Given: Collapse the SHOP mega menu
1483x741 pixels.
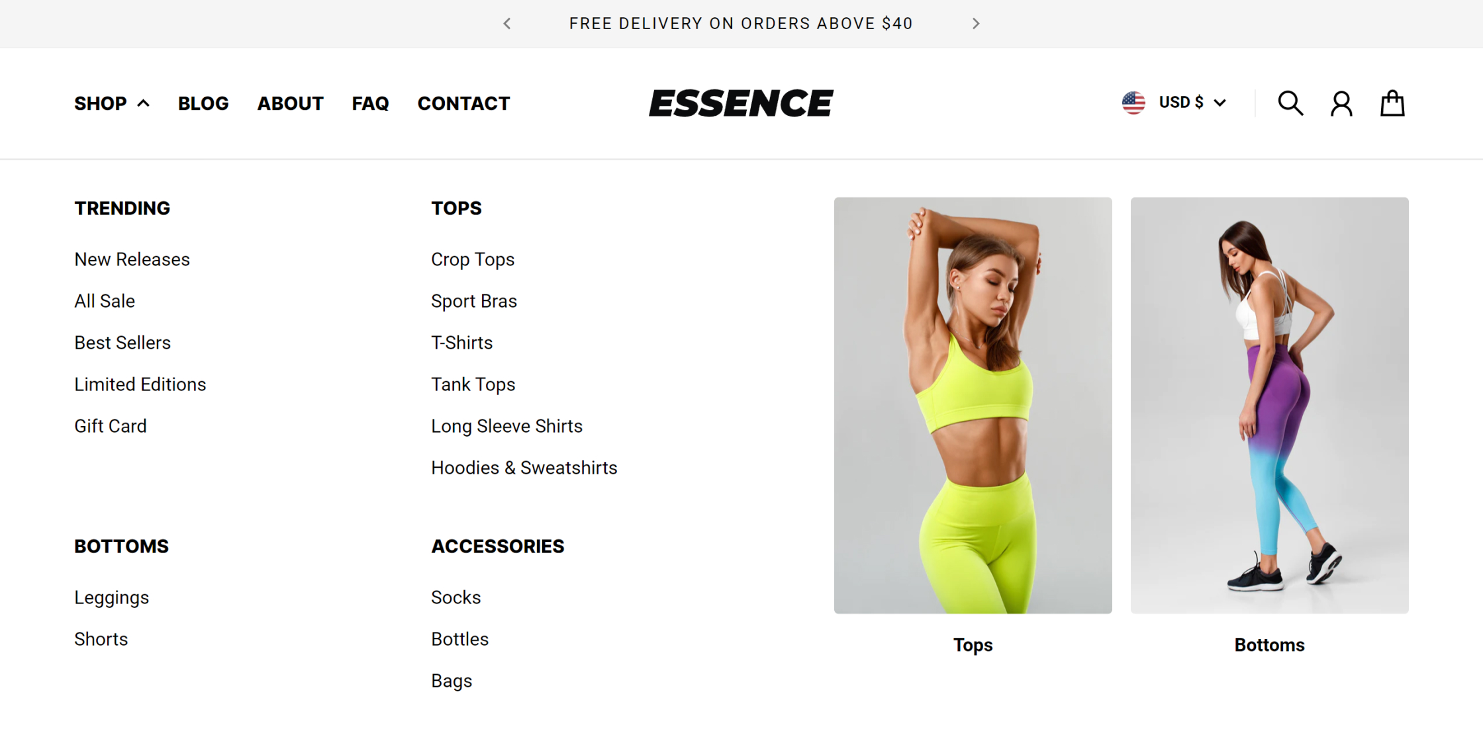Looking at the screenshot, I should (112, 103).
